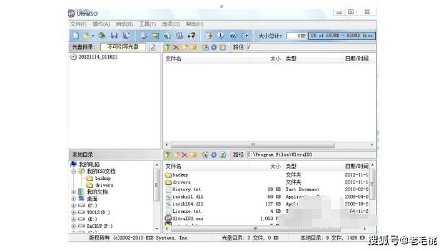Go up one level in the disc image pane
This screenshot has height=251, width=446.
pyautogui.click(x=168, y=47)
